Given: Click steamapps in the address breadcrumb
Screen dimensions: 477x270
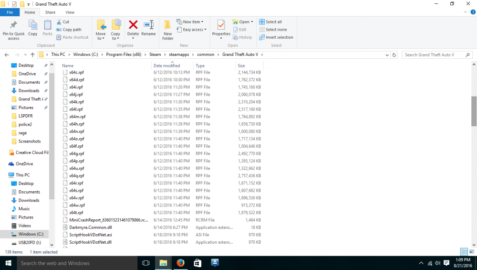Looking at the screenshot, I should pos(179,54).
